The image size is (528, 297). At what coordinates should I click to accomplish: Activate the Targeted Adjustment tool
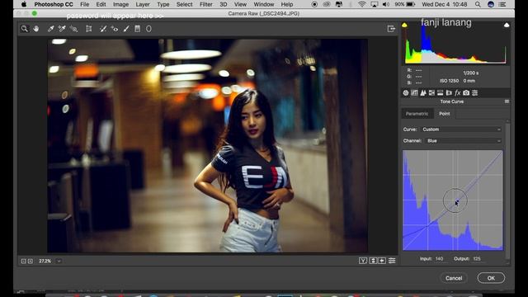coord(73,29)
